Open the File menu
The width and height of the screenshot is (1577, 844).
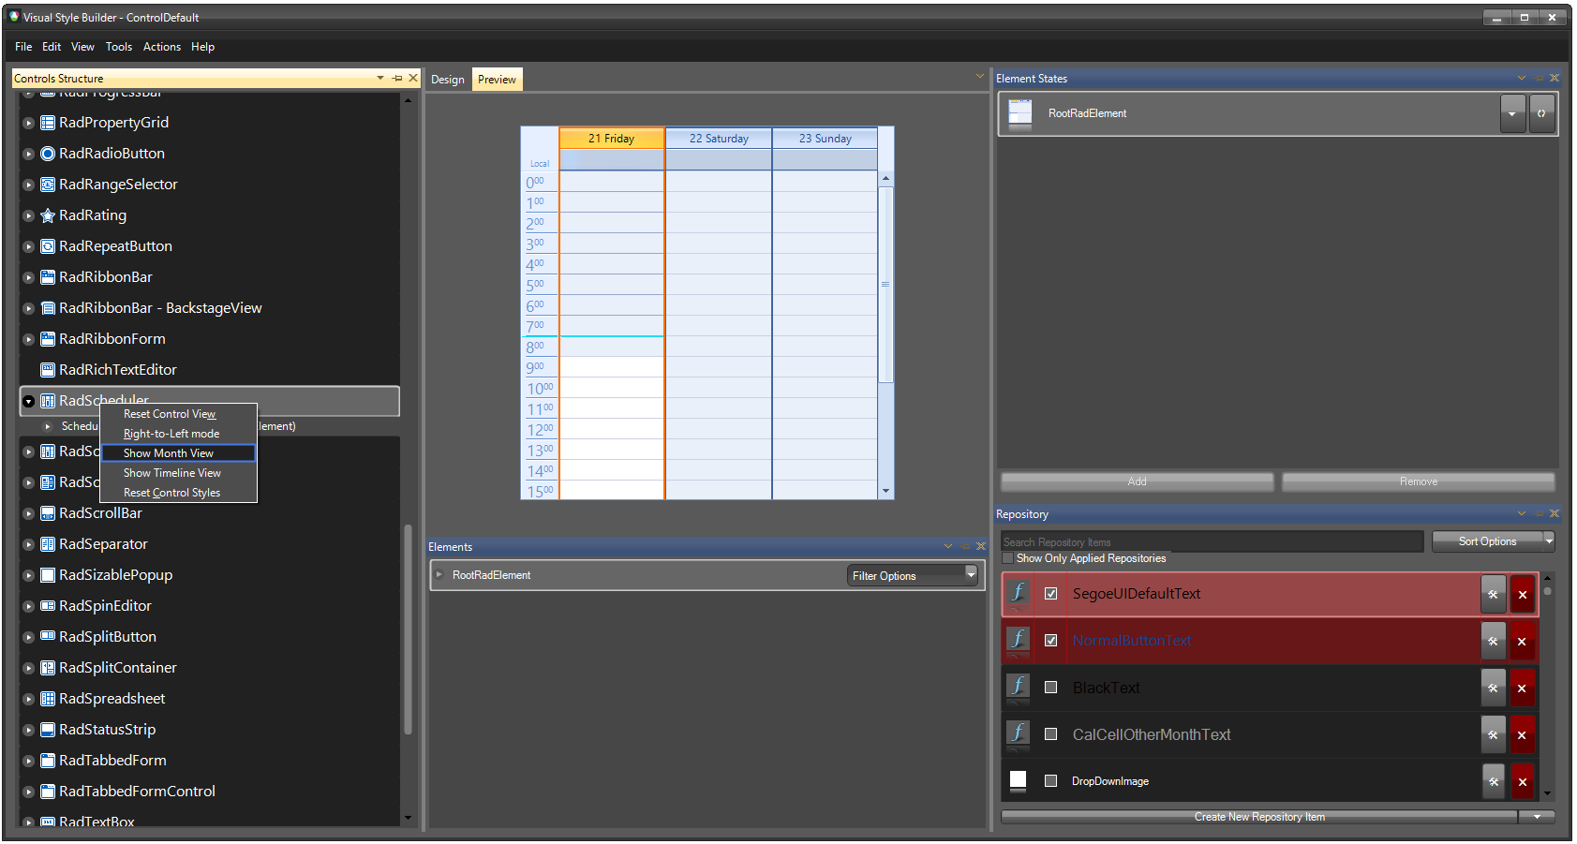point(23,47)
